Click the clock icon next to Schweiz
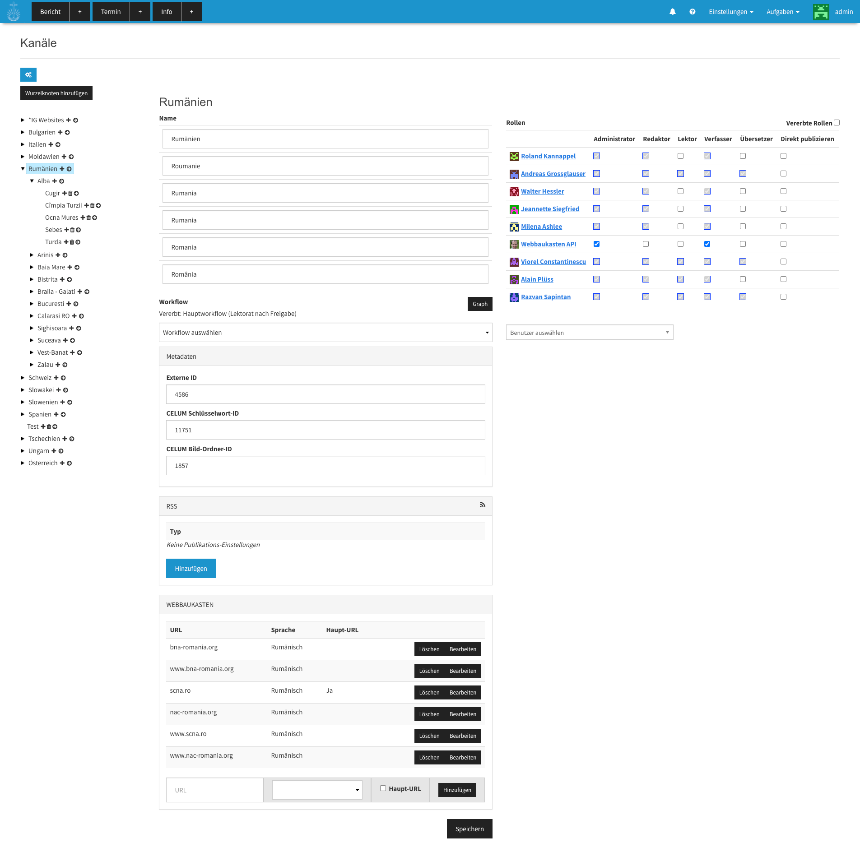 point(63,378)
